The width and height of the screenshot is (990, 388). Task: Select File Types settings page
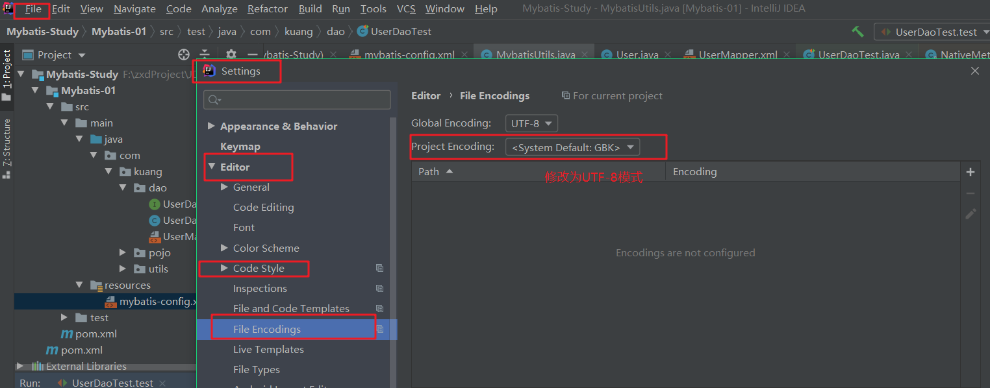pyautogui.click(x=257, y=370)
